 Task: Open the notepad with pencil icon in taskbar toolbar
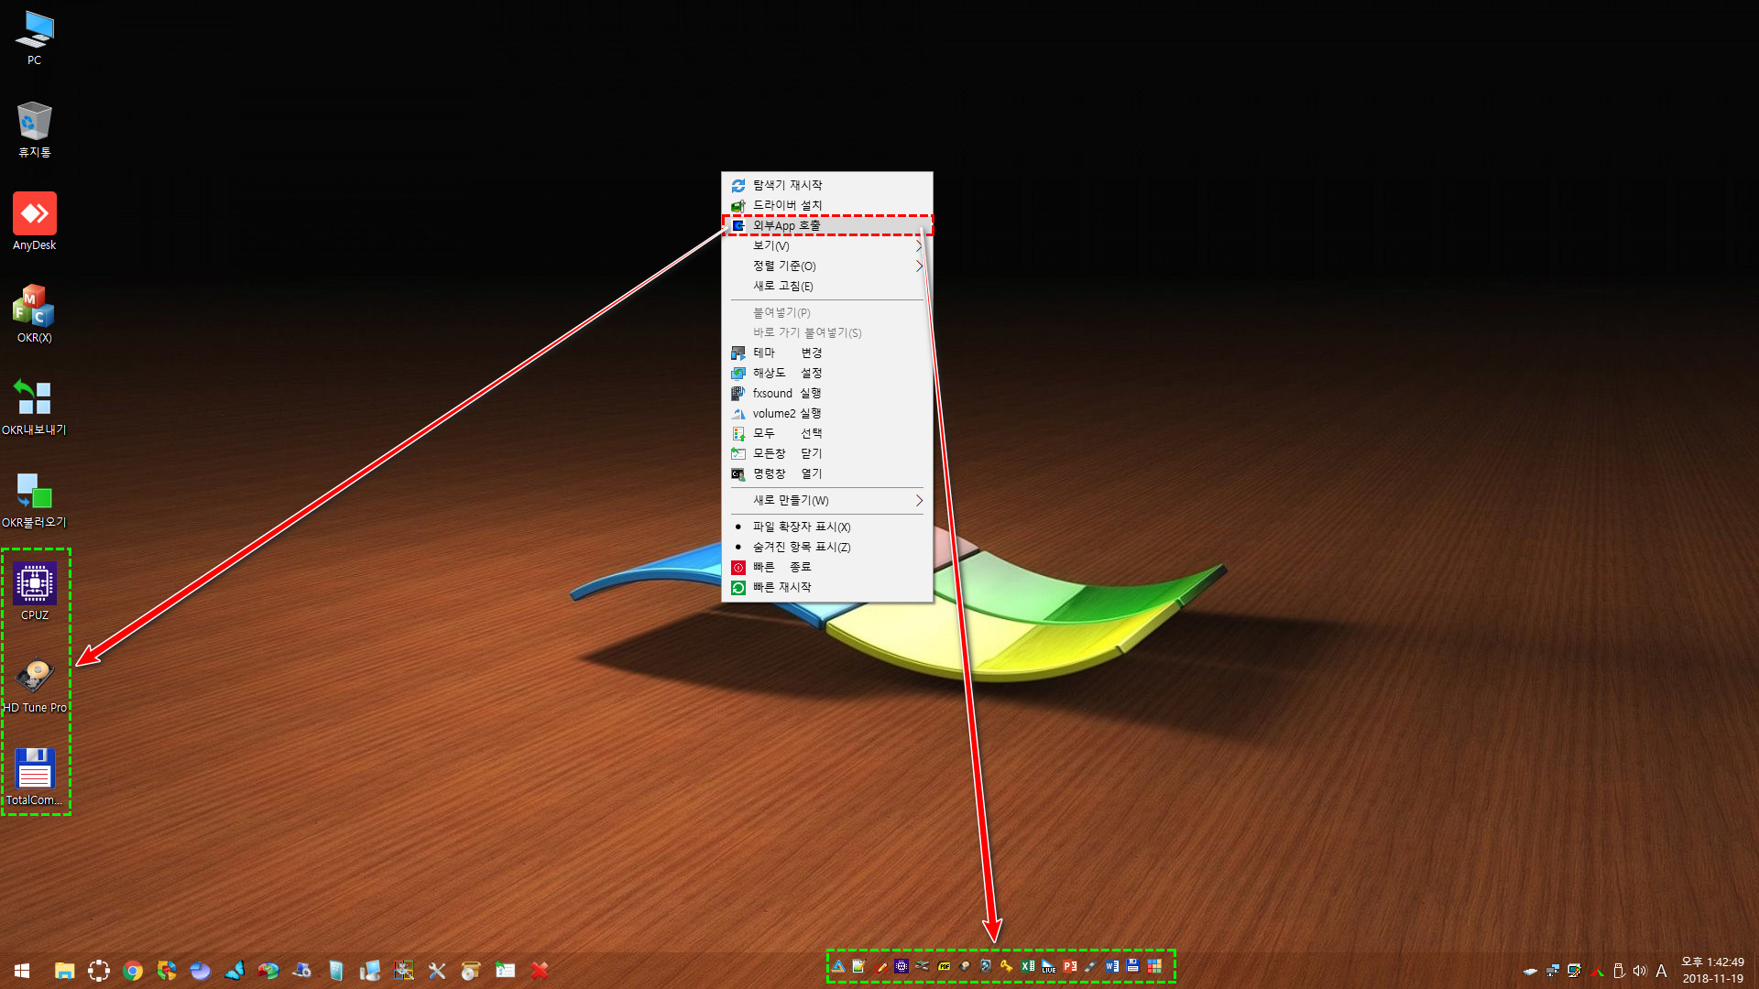(859, 966)
